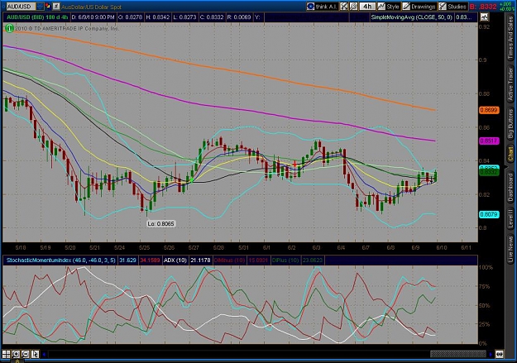The height and width of the screenshot is (363, 517).
Task: Click the StochasticMomentumIndex study label
Action: pos(60,260)
